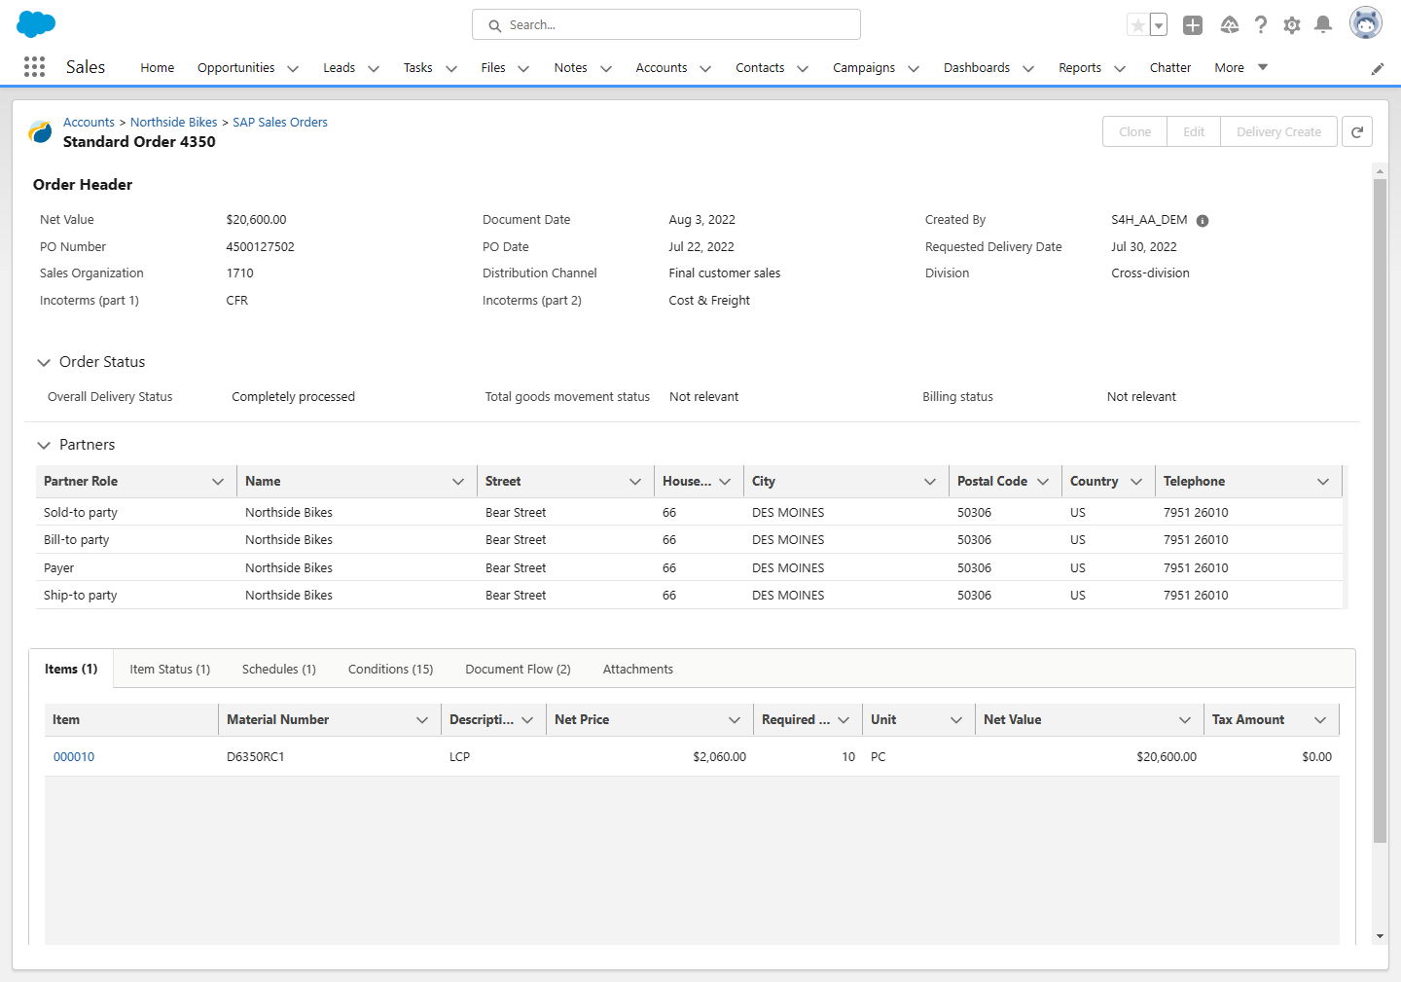Click the Accounts breadcrumb link
The width and height of the screenshot is (1401, 982).
tap(89, 123)
